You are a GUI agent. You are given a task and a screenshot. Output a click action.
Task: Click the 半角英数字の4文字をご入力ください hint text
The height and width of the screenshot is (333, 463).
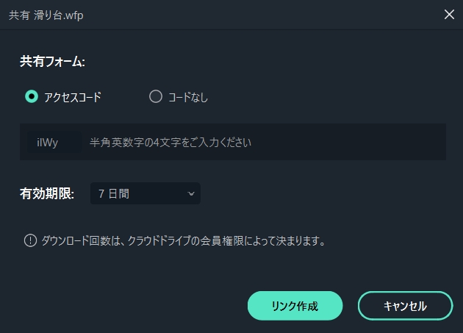coord(171,143)
